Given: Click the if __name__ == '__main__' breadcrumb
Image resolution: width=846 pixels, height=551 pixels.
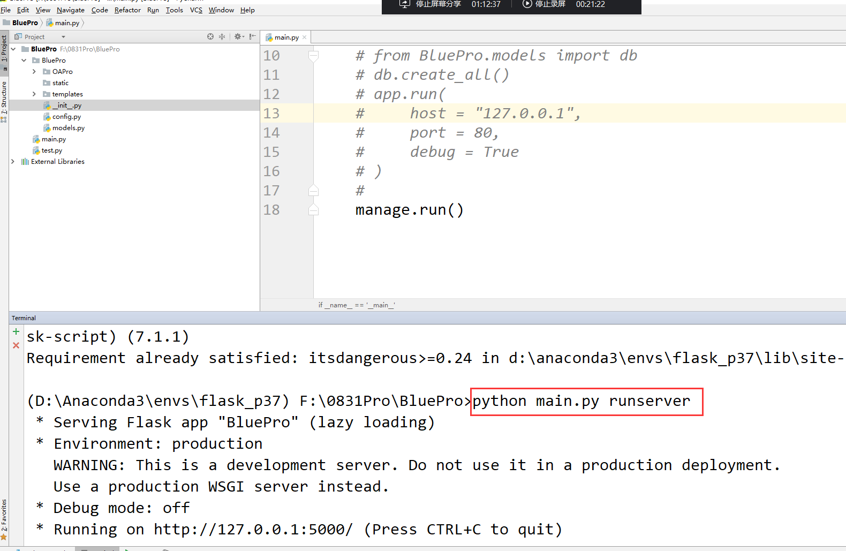Looking at the screenshot, I should (357, 305).
